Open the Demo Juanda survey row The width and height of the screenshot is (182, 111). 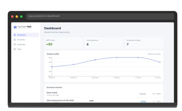(104, 94)
